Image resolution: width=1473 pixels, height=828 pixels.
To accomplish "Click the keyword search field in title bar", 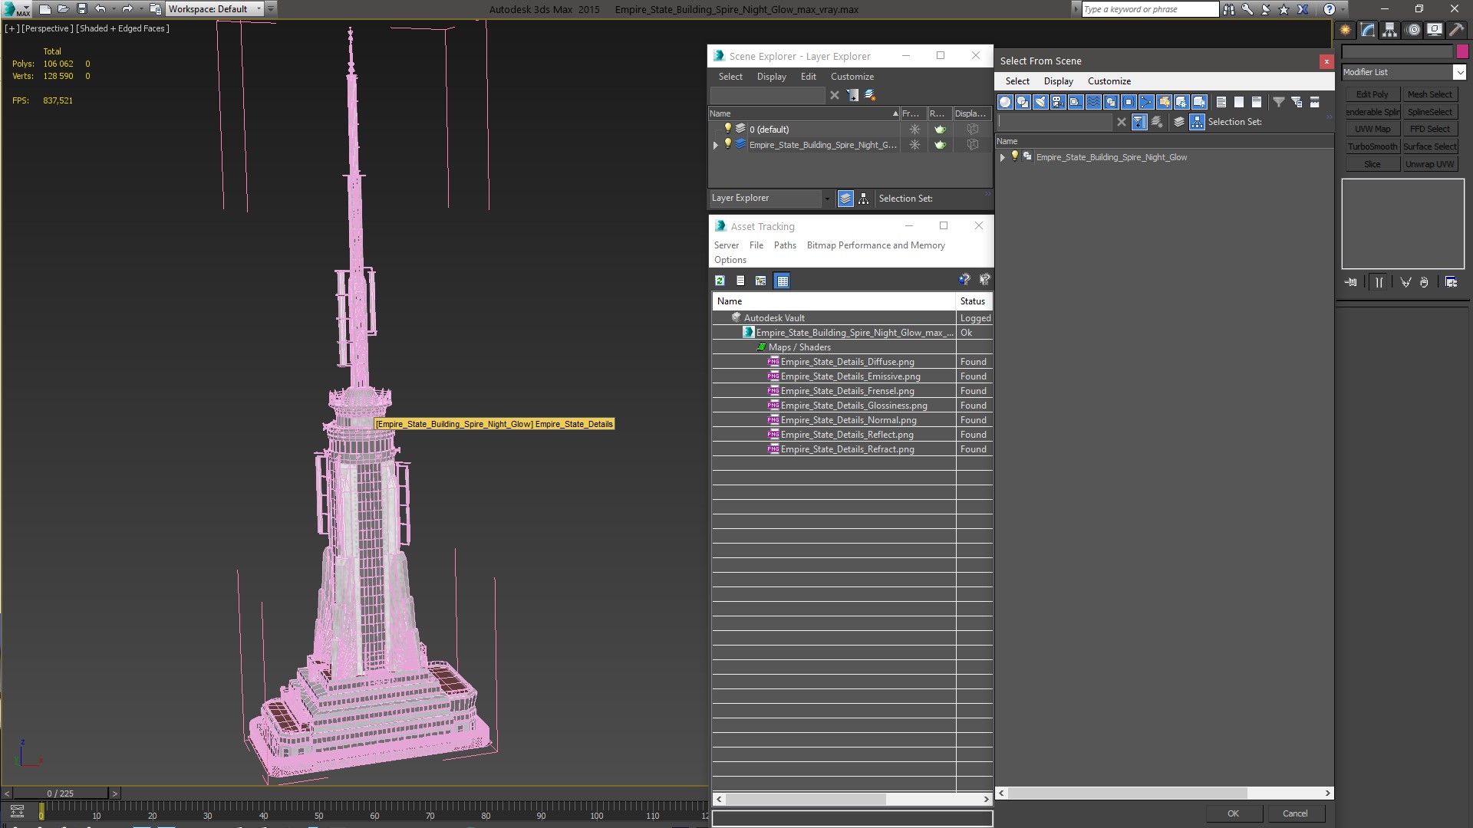I will [1149, 9].
